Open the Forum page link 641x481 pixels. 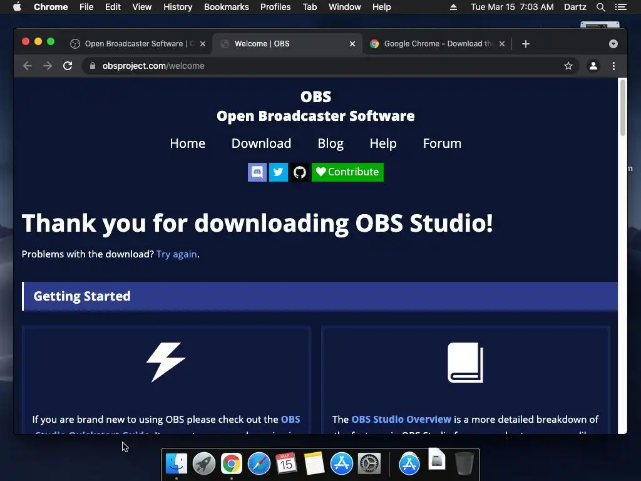442,143
